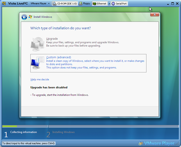
Task: Toggle the CD-ROM (IDE 1:0) device
Action: coord(65,4)
